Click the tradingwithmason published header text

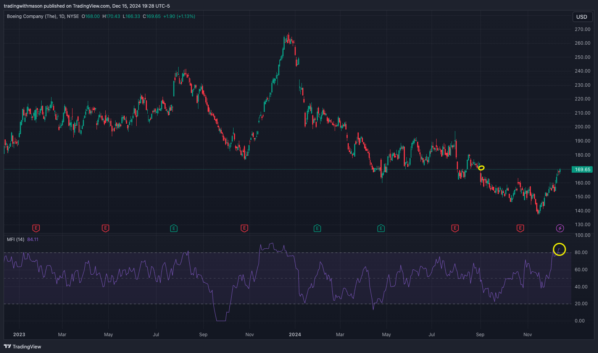click(x=87, y=6)
